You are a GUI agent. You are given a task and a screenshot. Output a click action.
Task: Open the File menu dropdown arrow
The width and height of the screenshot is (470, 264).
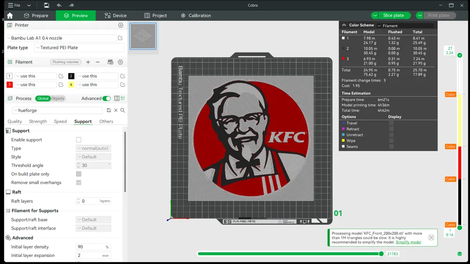[29, 5]
